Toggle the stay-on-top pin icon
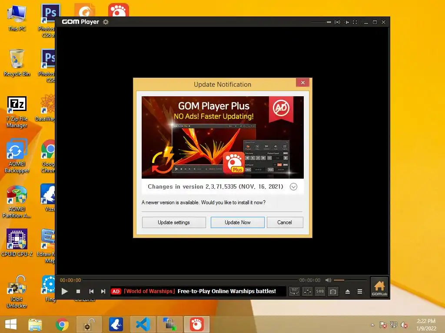The height and width of the screenshot is (333, 445). [346, 22]
